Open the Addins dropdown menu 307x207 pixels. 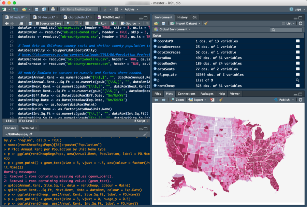point(131,9)
